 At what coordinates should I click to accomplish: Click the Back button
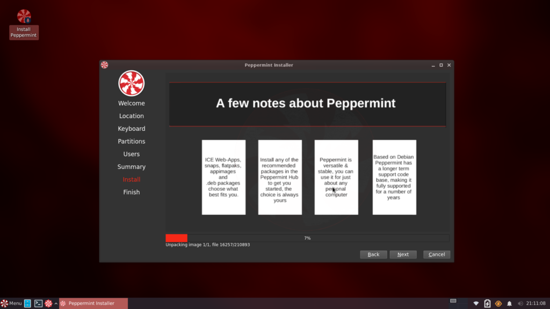[373, 254]
